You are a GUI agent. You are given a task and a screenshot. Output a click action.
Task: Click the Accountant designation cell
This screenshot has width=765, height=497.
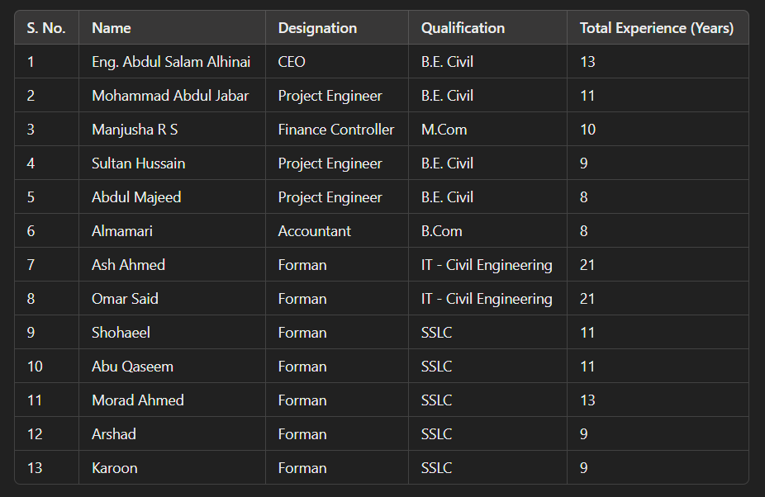[314, 231]
